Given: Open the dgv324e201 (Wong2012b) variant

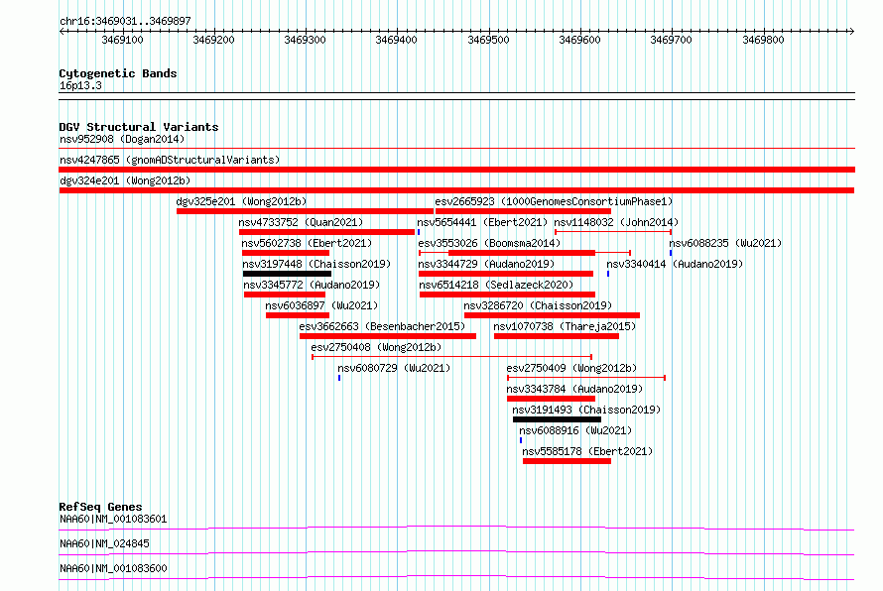Looking at the screenshot, I should (456, 190).
